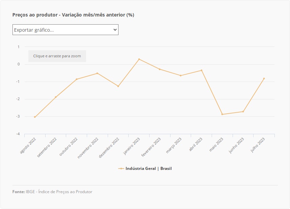Click the legend line marker icon
290x209 pixels.
click(121, 169)
